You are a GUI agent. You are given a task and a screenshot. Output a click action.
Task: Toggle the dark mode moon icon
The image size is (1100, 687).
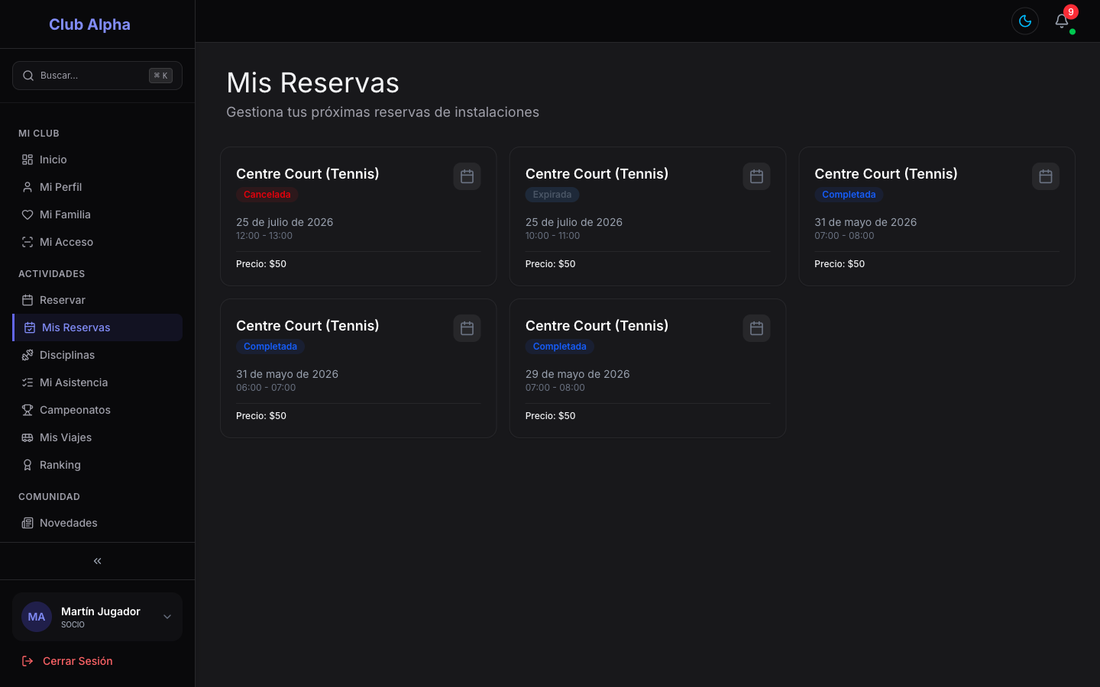1025,21
